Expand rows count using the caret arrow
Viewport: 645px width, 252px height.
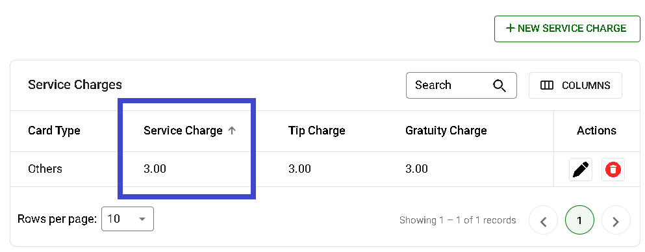tap(142, 219)
